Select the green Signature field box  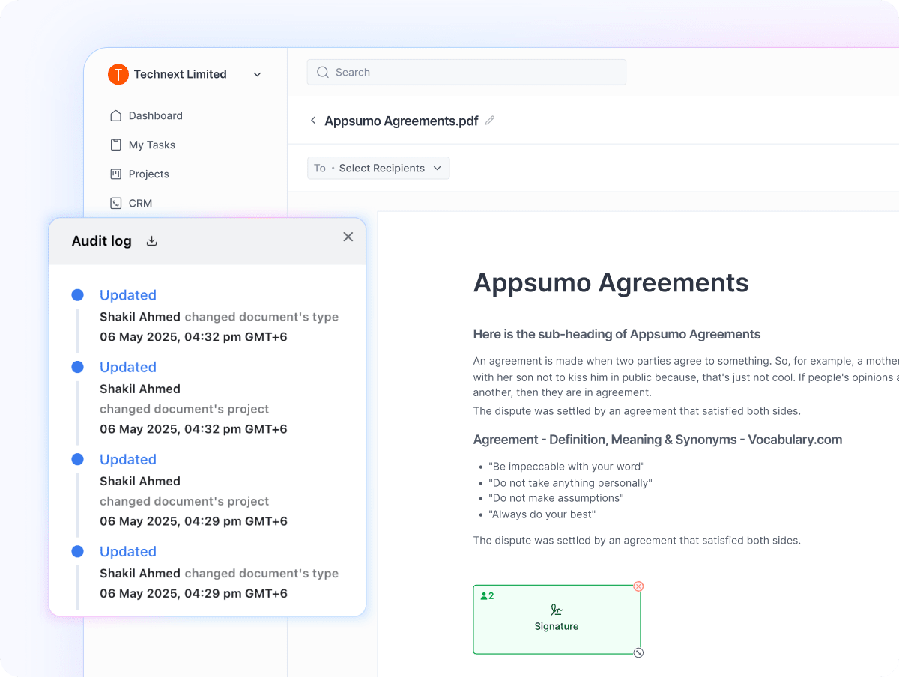[557, 619]
